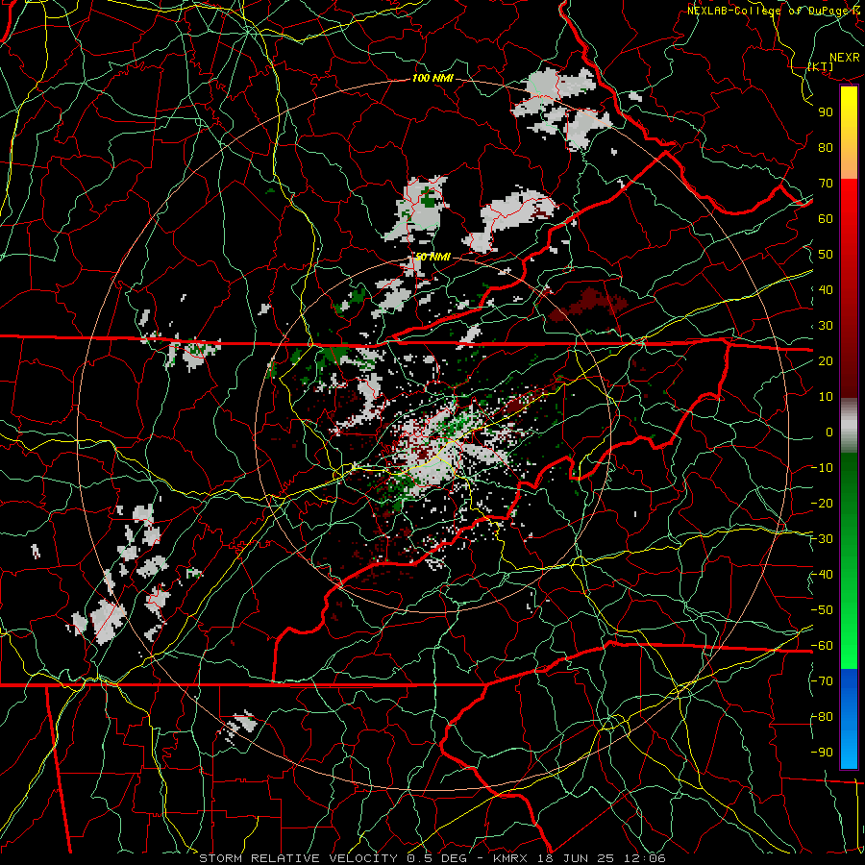
Task: Select the positive 70 knot scale label
Action: pos(826,184)
